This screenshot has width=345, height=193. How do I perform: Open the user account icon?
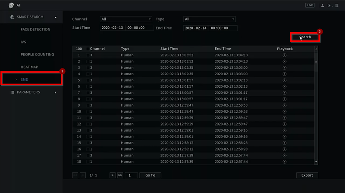(323, 6)
